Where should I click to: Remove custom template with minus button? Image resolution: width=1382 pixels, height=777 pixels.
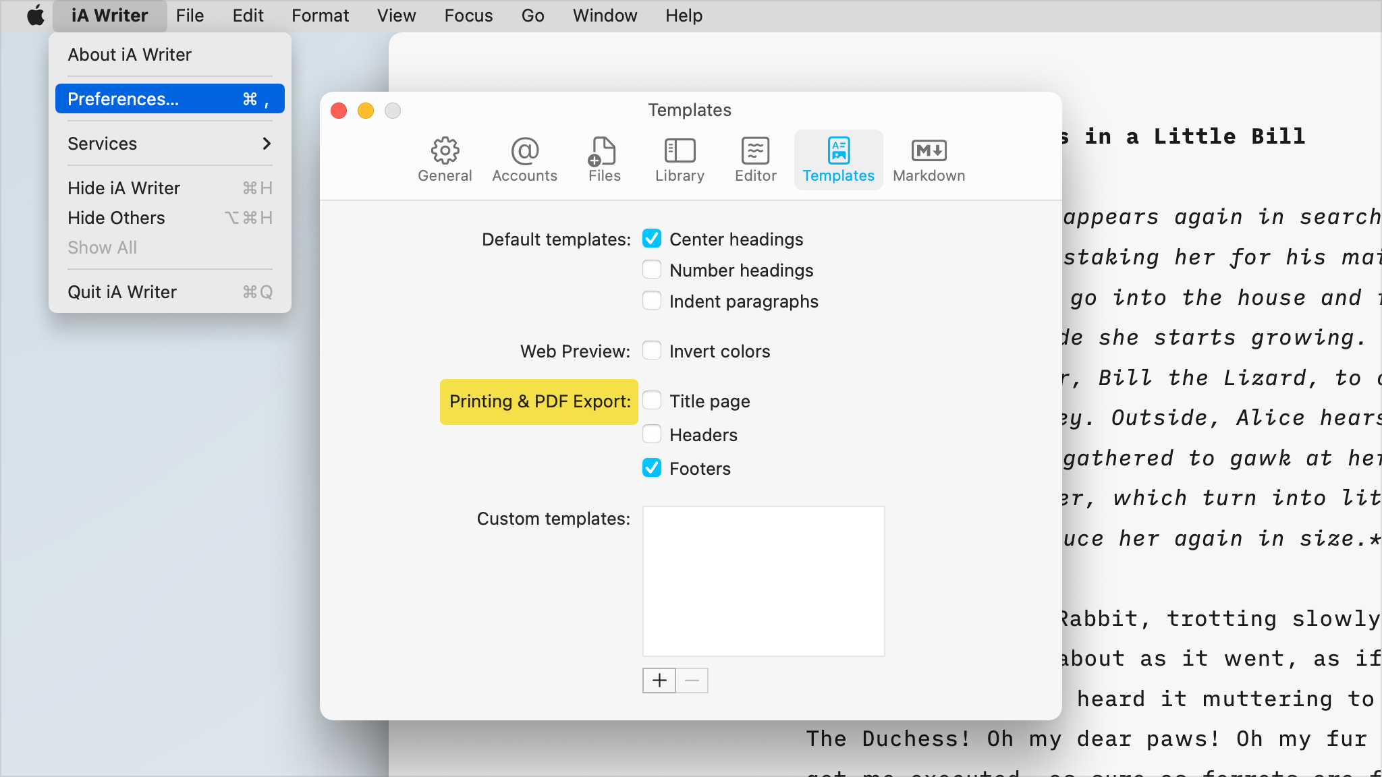pos(692,681)
